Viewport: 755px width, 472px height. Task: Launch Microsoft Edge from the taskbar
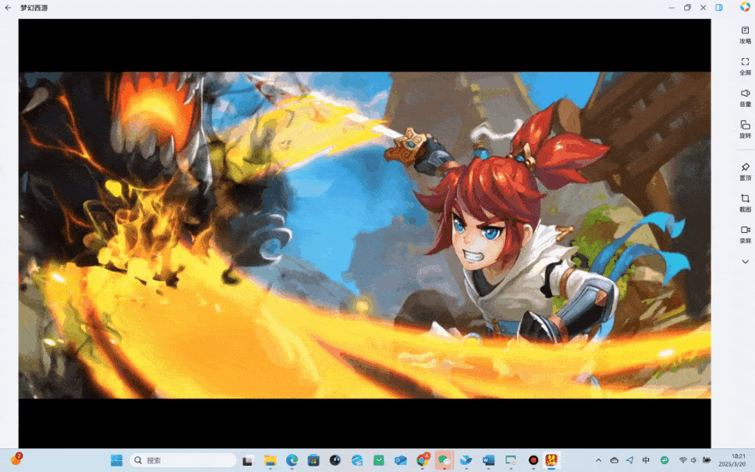(292, 460)
